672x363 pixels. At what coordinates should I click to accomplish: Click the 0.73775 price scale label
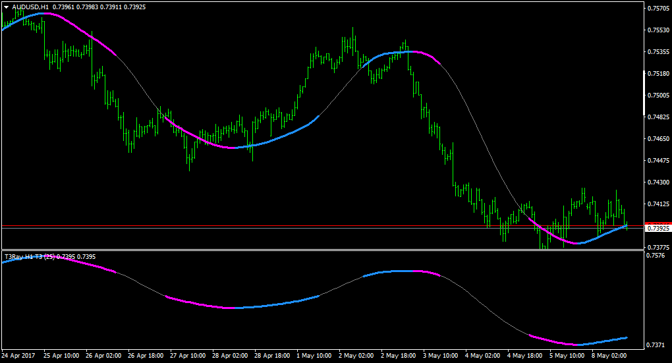(658, 247)
